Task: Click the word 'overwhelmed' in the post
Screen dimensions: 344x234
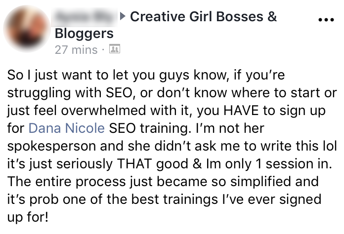Action: tap(103, 110)
